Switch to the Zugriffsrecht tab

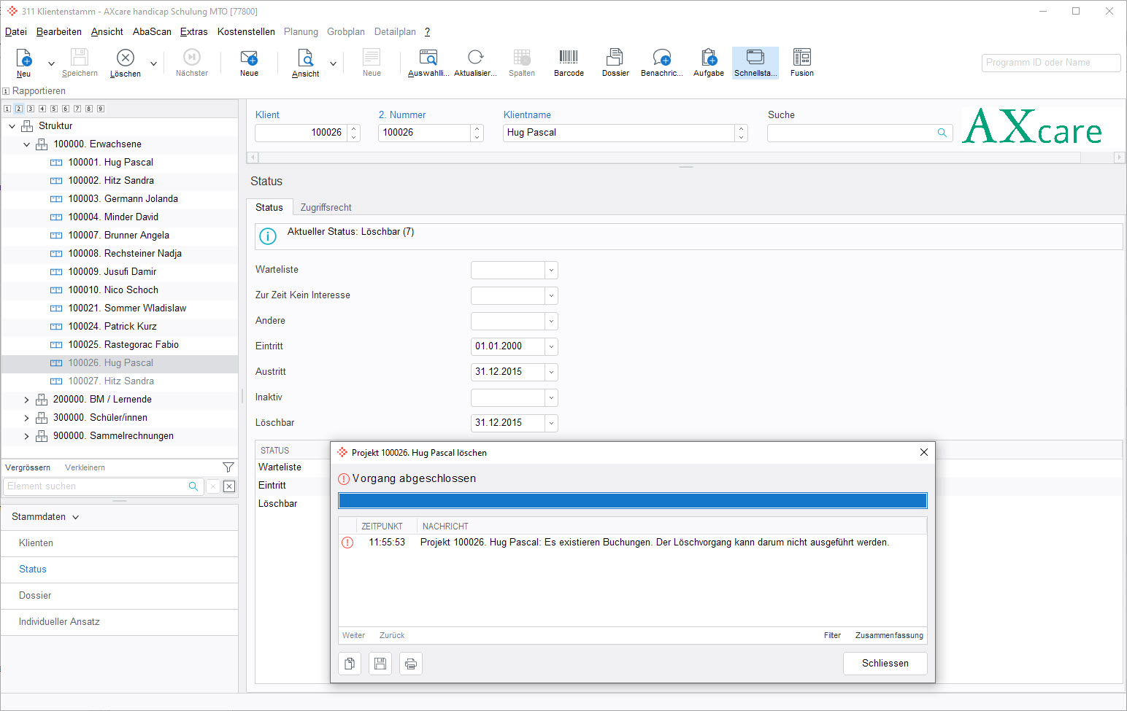pyautogui.click(x=326, y=207)
